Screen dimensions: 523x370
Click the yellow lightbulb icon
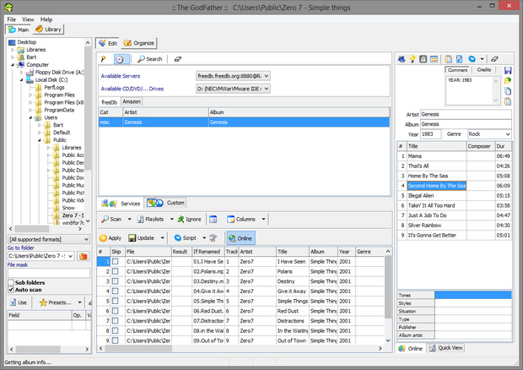412,59
